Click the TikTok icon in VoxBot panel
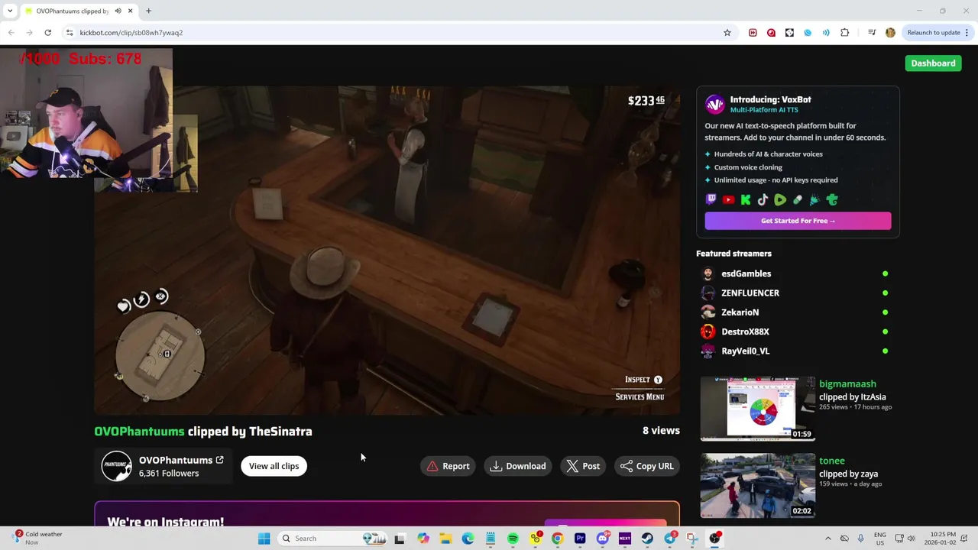The image size is (978, 550). [x=763, y=199]
